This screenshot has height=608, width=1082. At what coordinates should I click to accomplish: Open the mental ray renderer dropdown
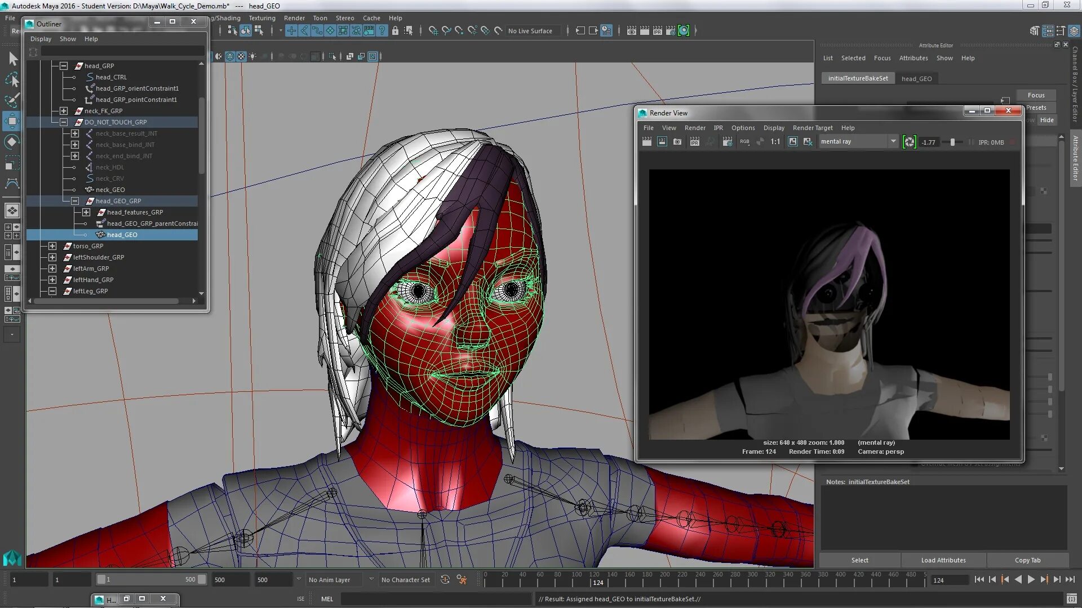coord(893,142)
